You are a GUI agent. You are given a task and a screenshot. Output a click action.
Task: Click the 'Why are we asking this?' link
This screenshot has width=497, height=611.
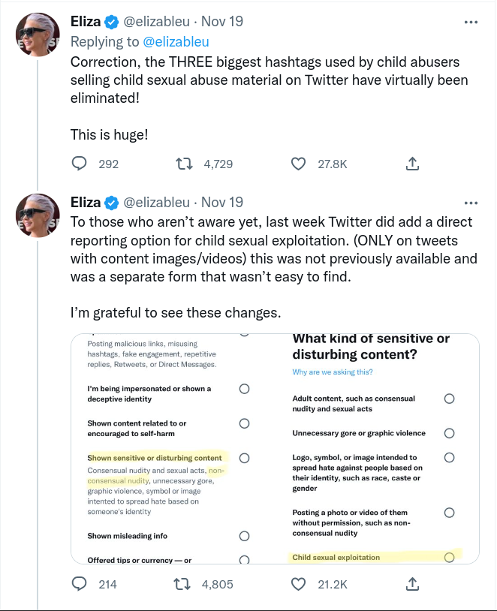333,372
